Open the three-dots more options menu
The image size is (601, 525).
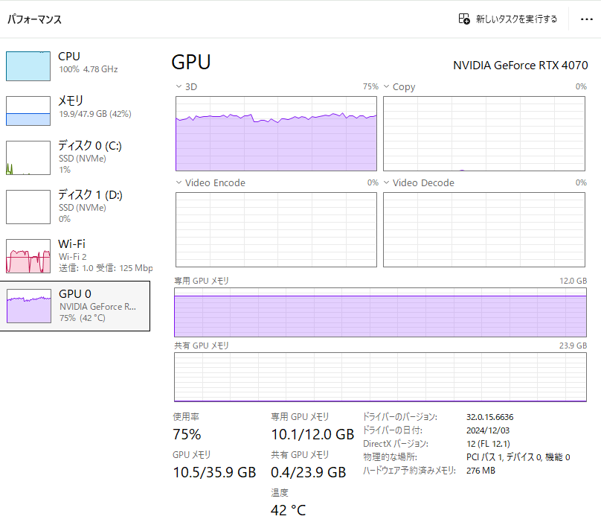click(x=586, y=19)
